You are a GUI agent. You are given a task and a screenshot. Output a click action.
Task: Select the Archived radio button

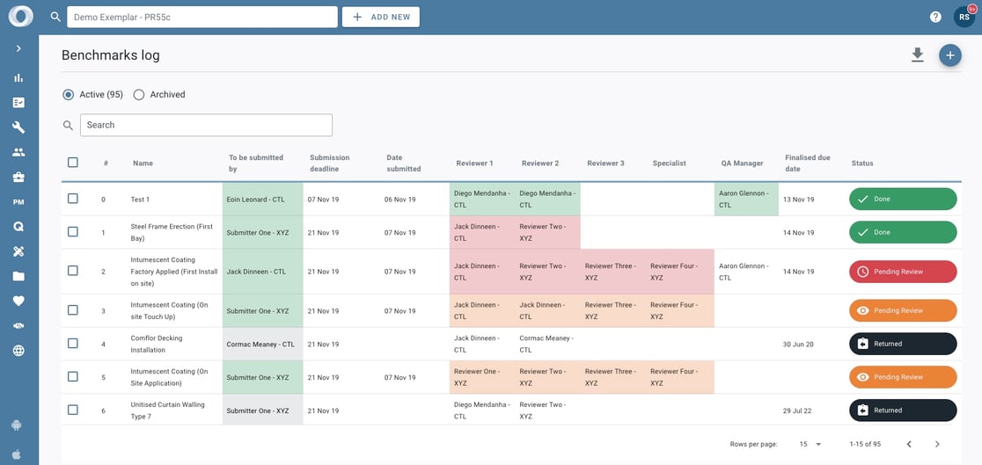coord(139,95)
